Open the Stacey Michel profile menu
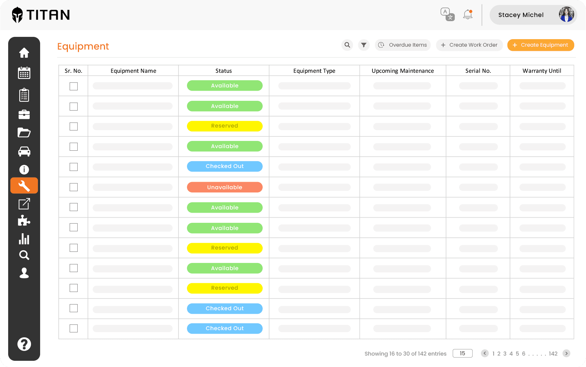Image resolution: width=586 pixels, height=367 pixels. 533,15
